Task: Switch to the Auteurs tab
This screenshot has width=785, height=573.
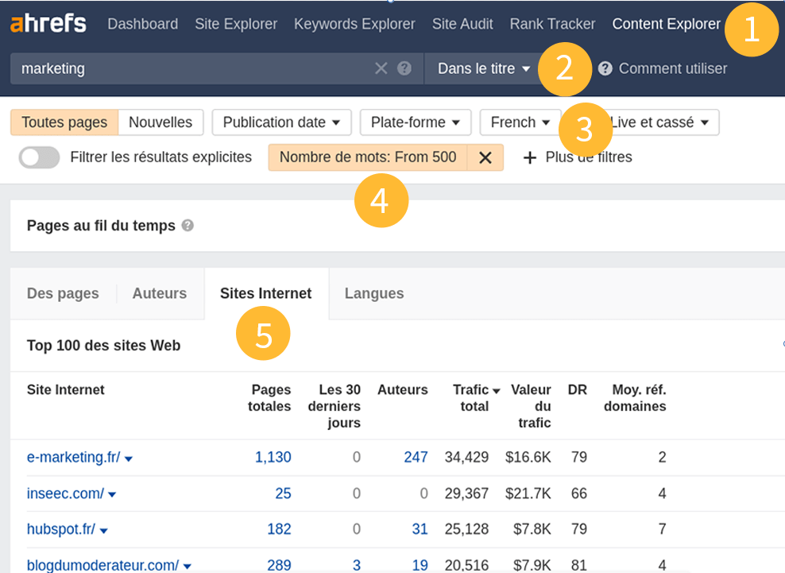Action: [x=159, y=293]
